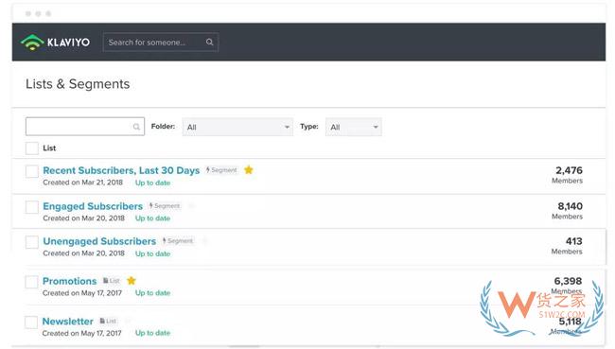Click 'Up to date' under Promotions

click(x=152, y=293)
